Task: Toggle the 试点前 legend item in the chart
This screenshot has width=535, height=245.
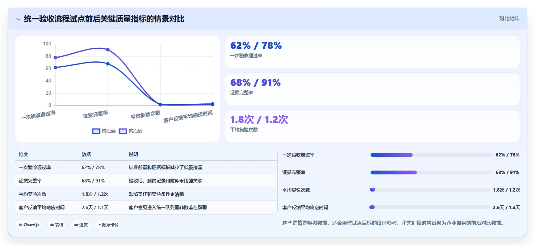Action: click(104, 131)
